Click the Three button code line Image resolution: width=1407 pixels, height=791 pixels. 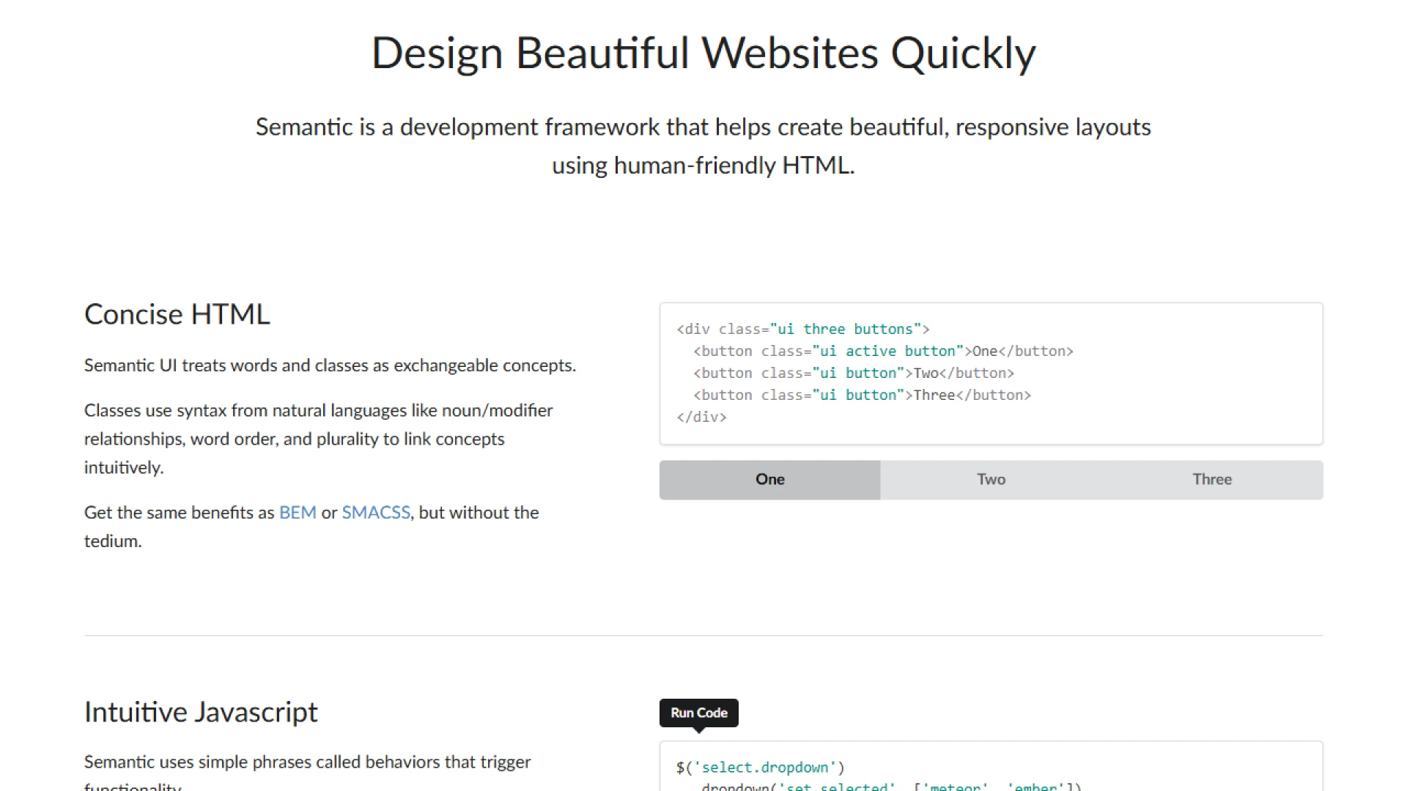[x=862, y=395]
